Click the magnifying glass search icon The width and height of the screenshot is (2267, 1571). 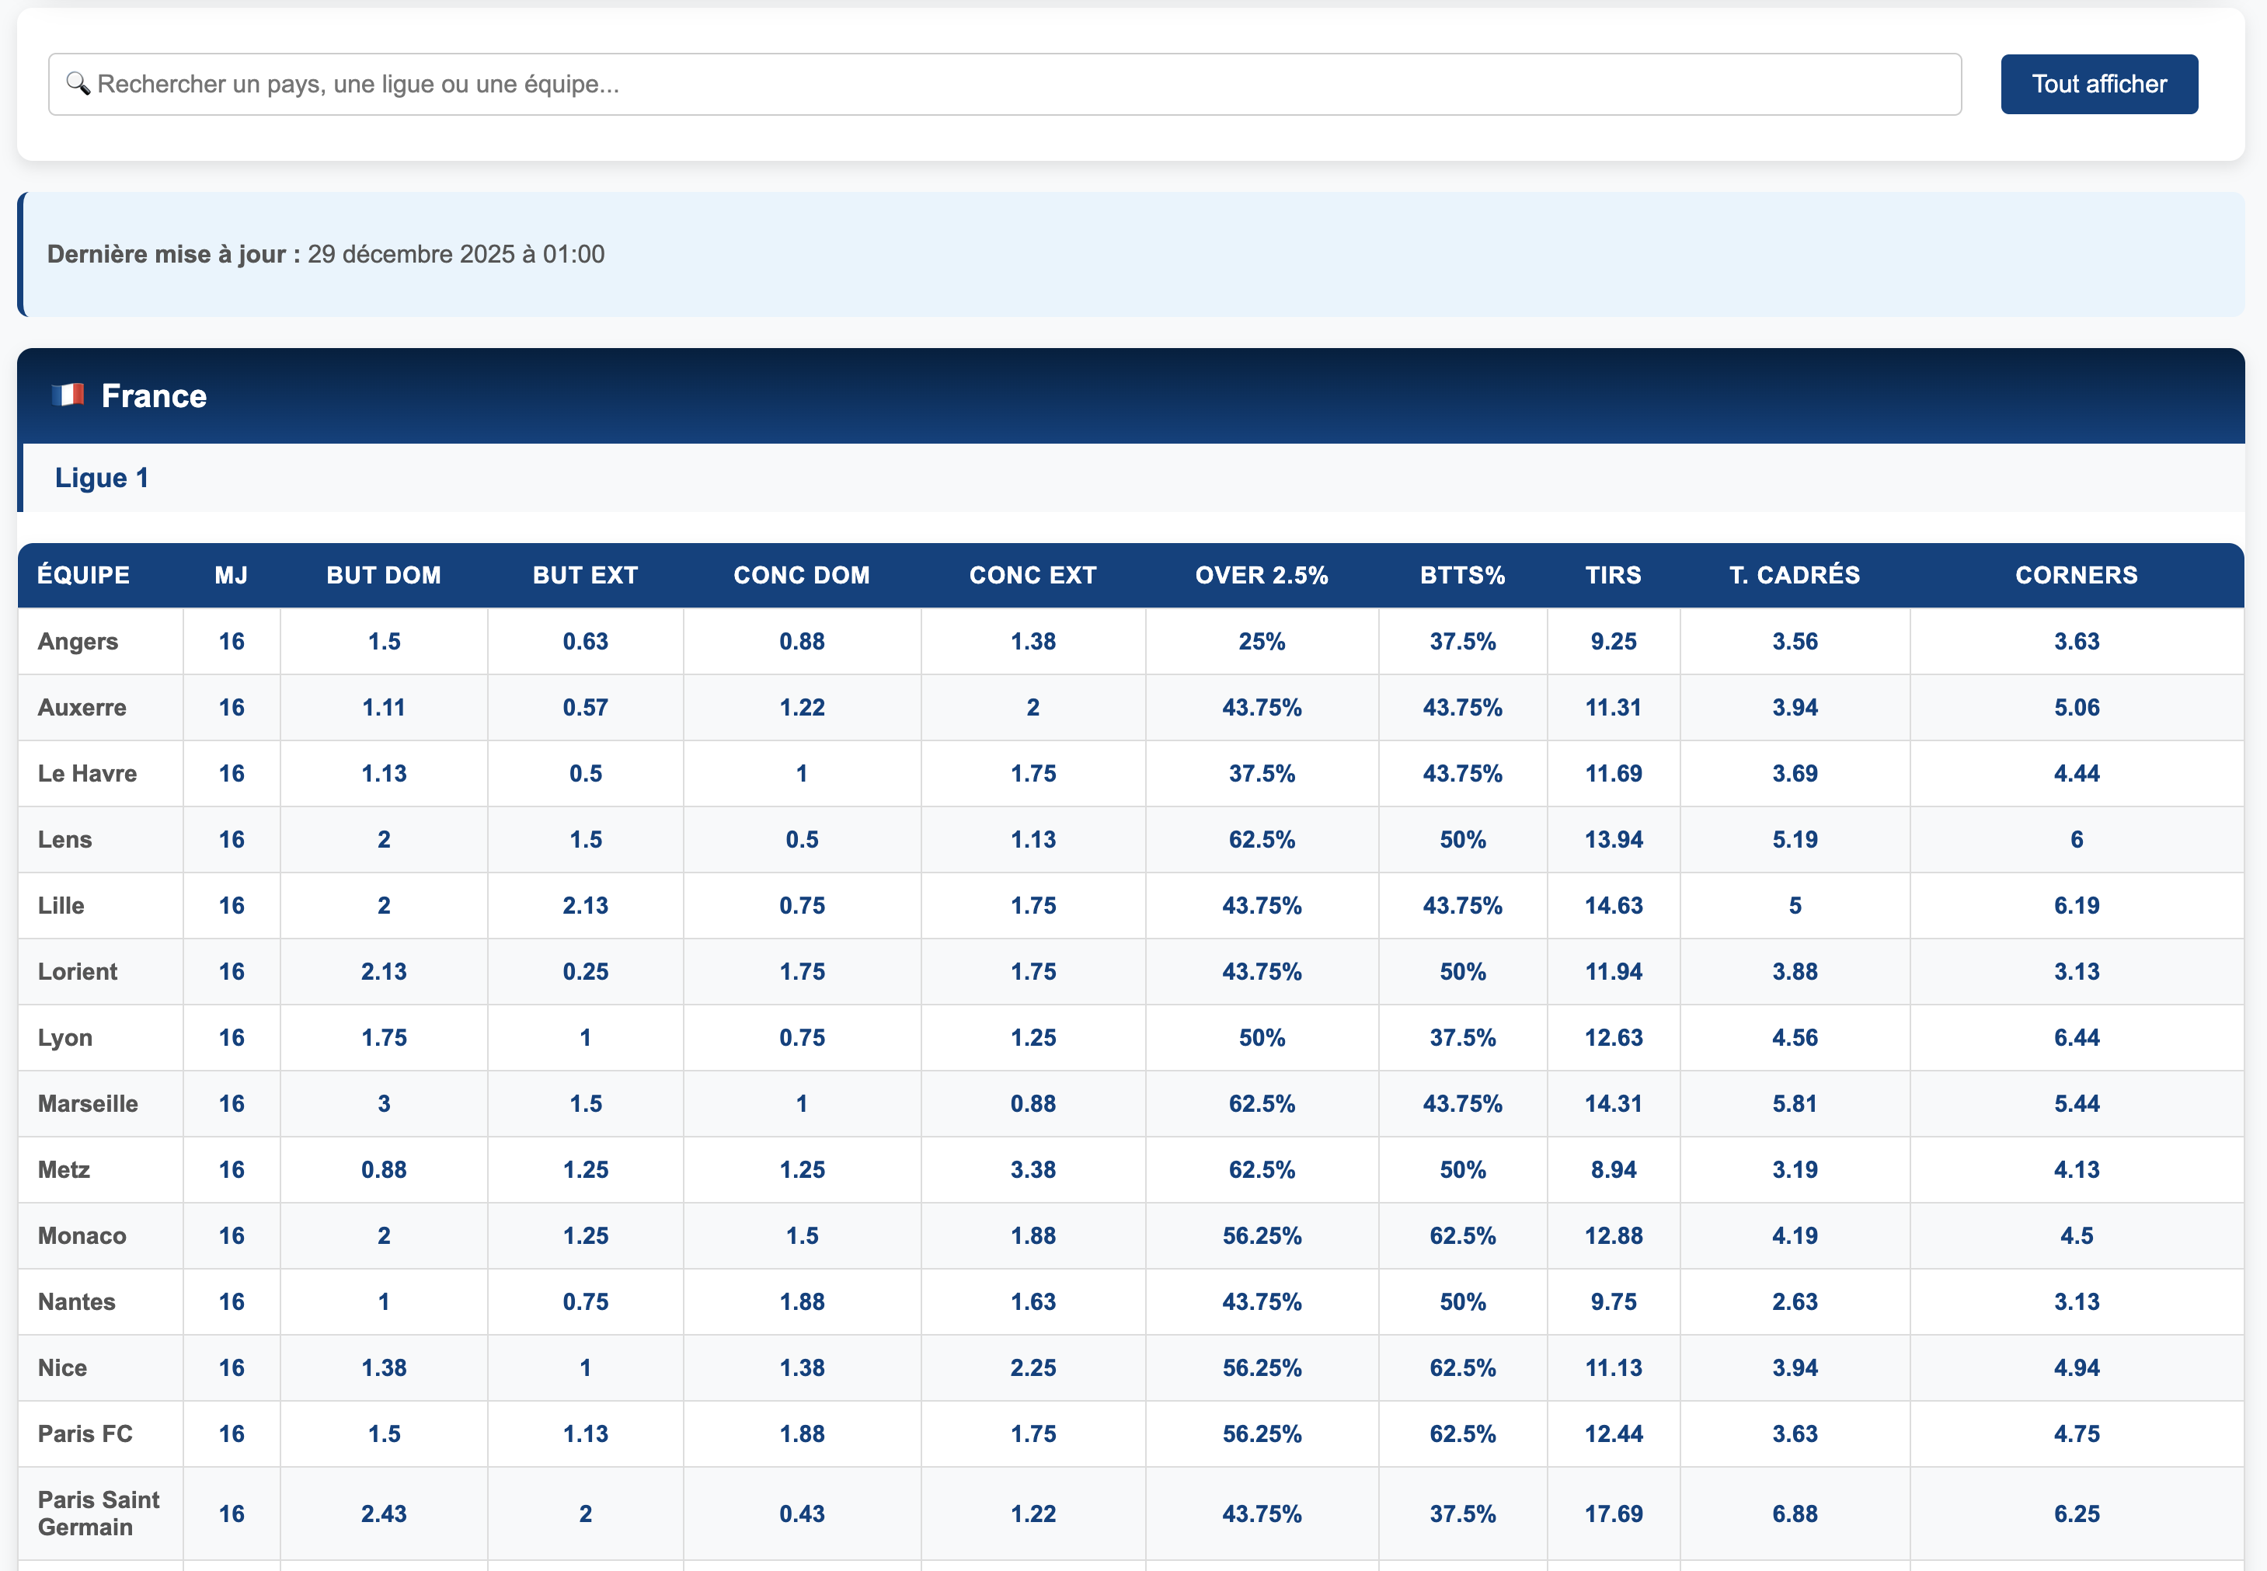(78, 84)
